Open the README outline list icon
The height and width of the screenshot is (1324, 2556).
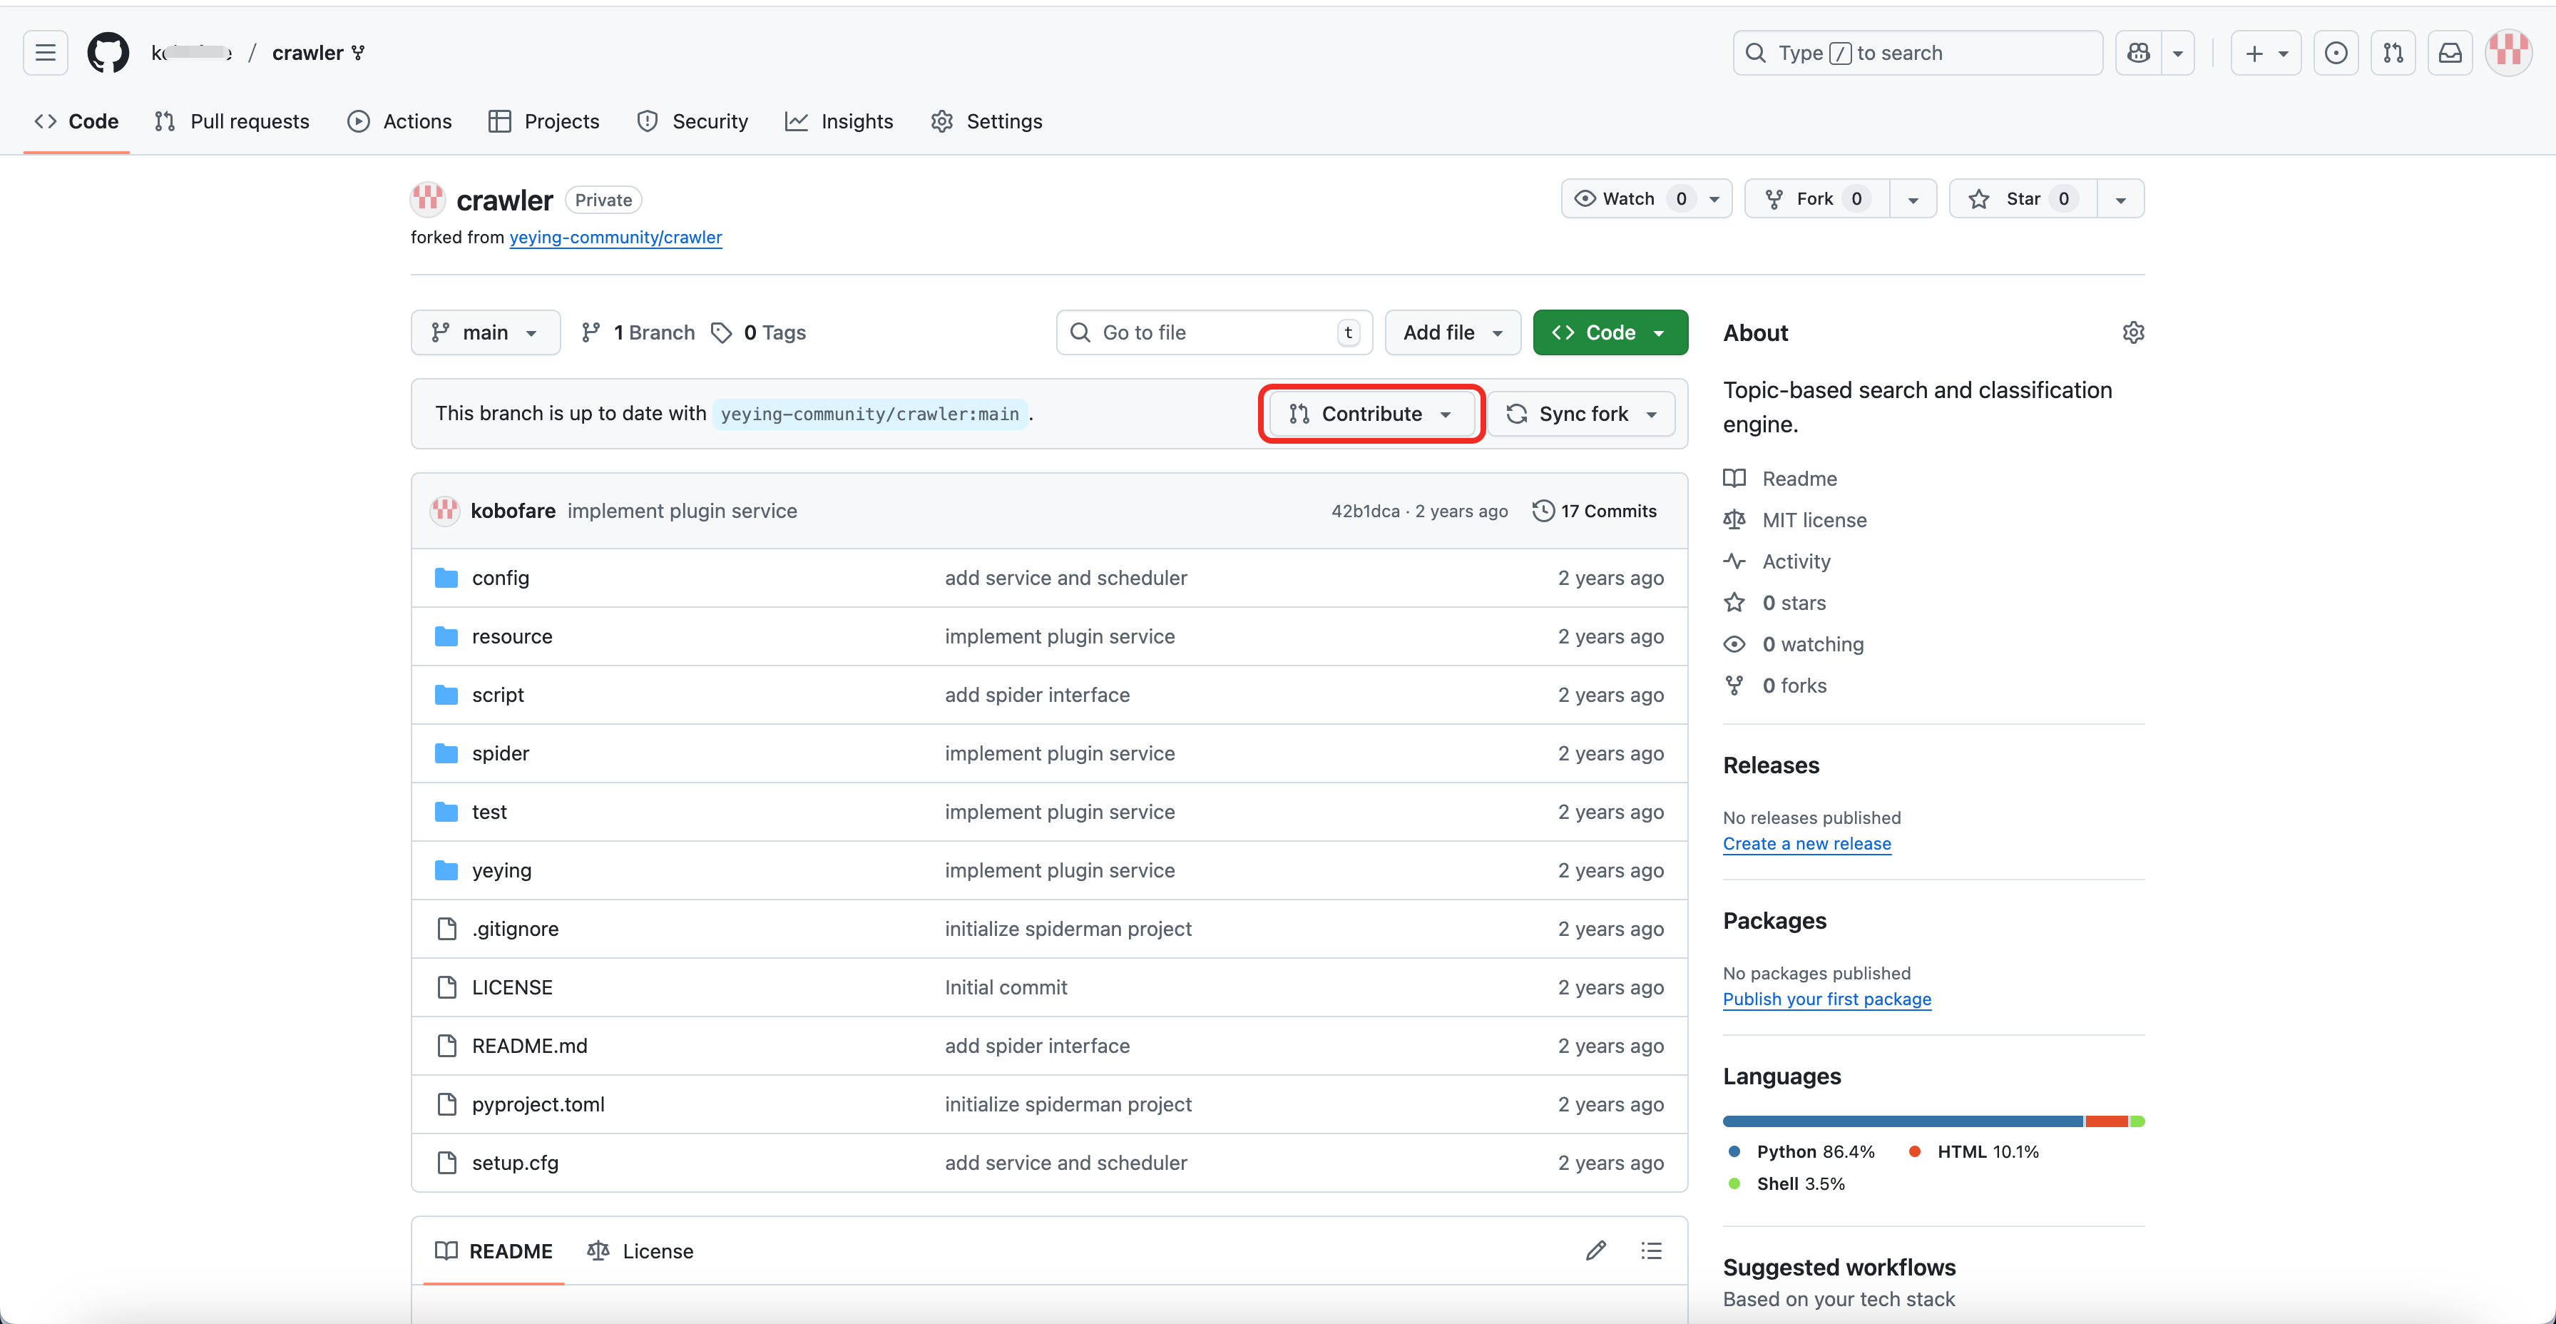pos(1651,1251)
